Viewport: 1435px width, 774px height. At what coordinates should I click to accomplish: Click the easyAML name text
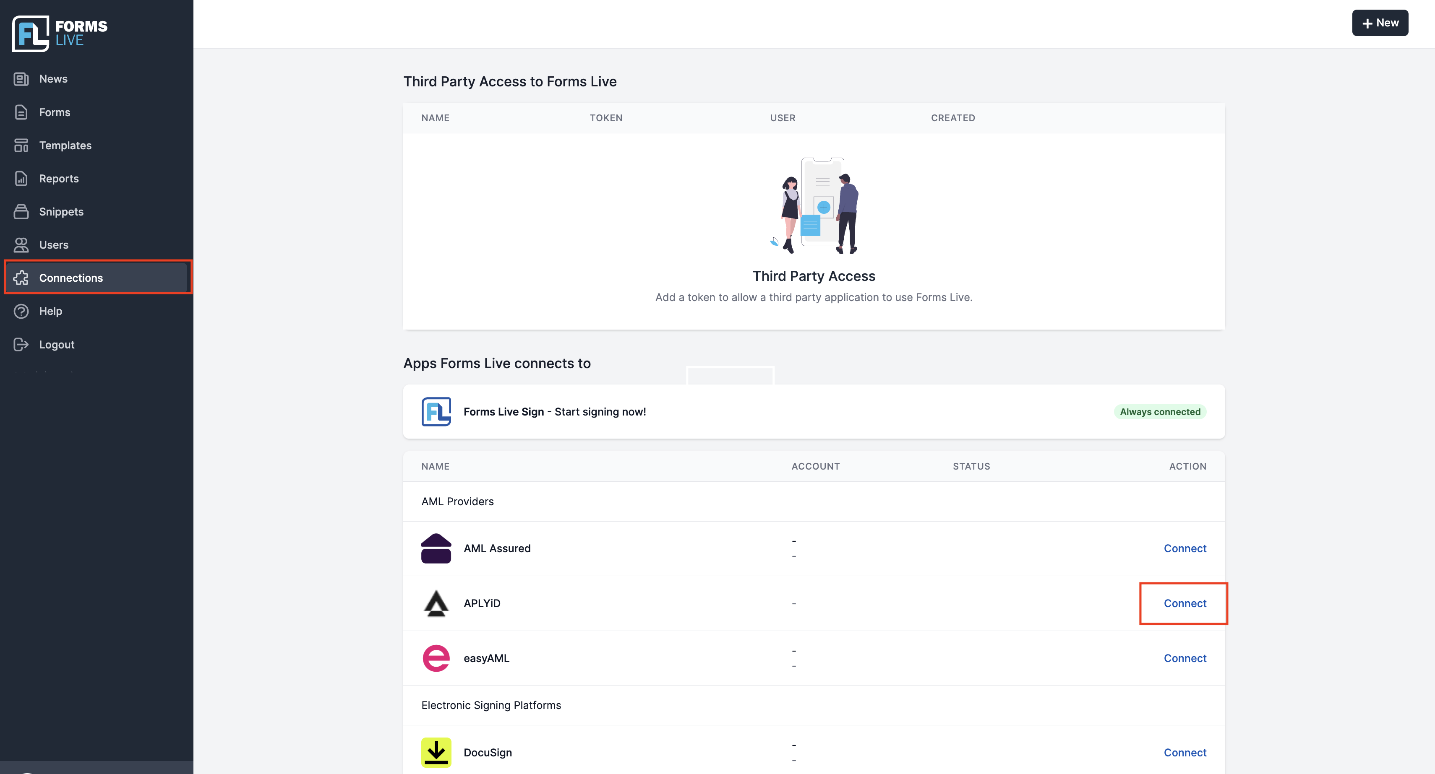click(486, 658)
